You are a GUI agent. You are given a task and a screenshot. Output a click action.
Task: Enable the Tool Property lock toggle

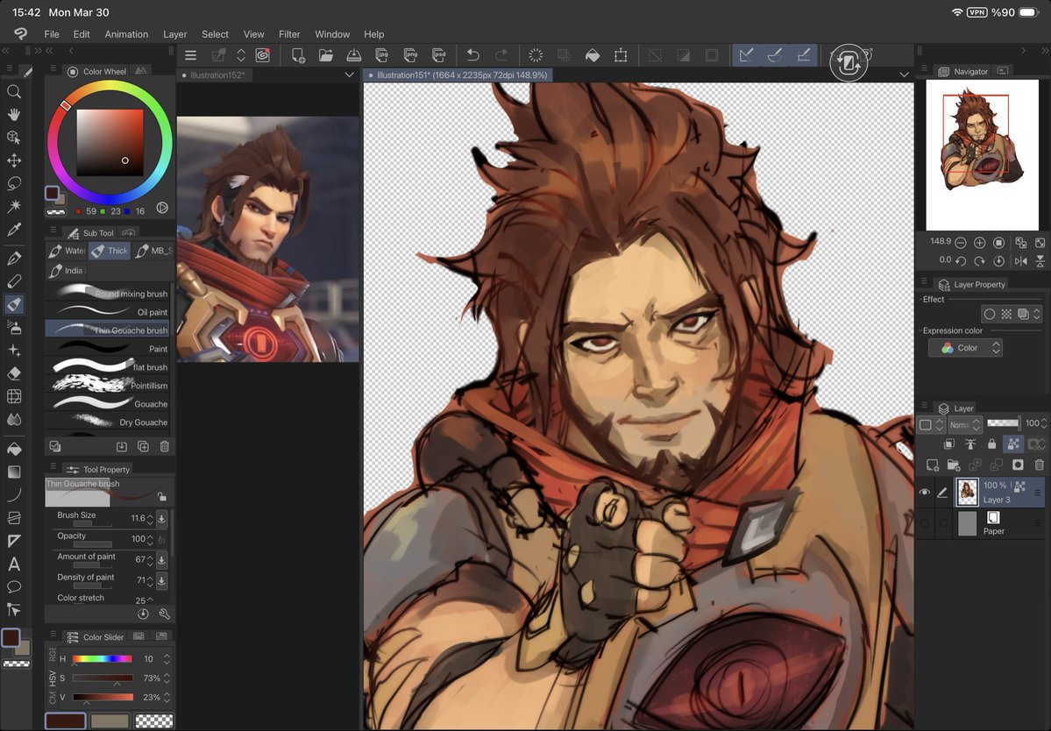162,496
